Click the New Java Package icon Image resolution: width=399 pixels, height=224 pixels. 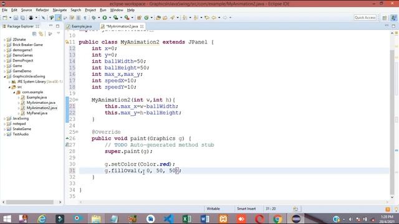coord(139,17)
